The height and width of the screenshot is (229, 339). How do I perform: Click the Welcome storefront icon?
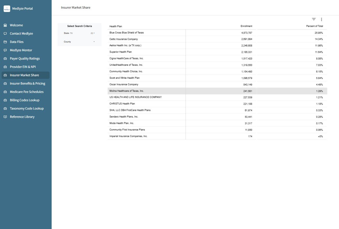coord(5,25)
